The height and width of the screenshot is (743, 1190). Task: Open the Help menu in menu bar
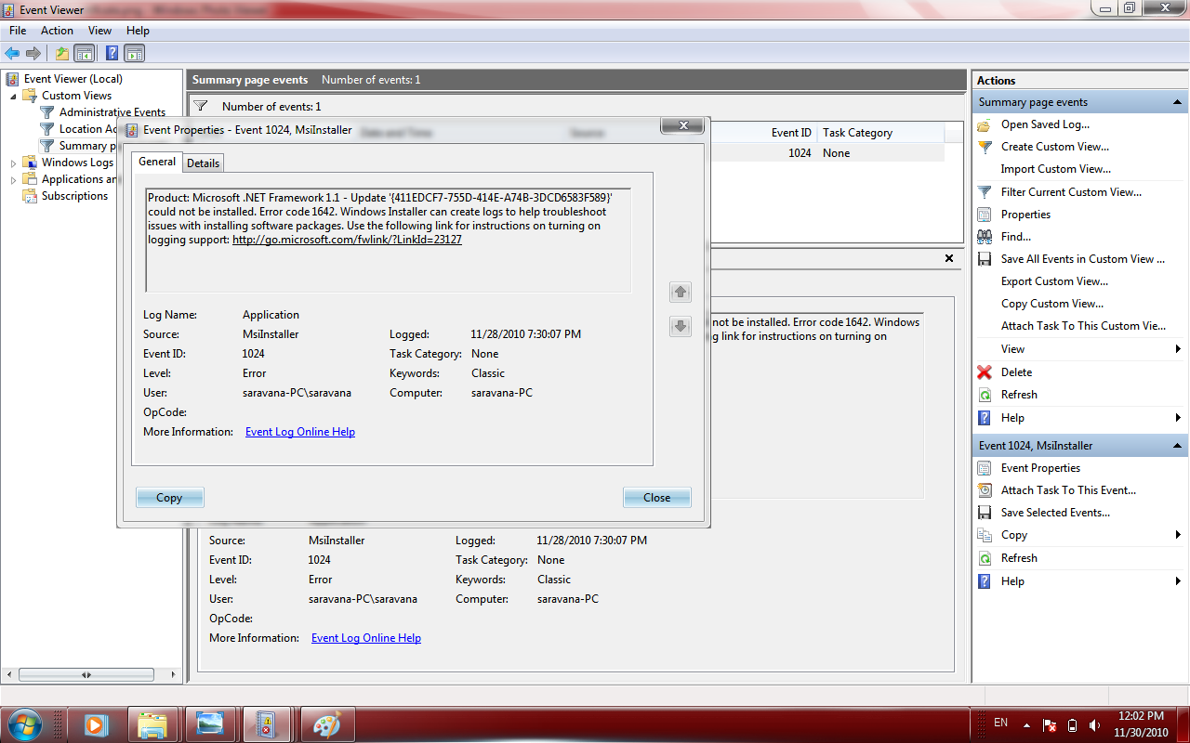(x=138, y=31)
